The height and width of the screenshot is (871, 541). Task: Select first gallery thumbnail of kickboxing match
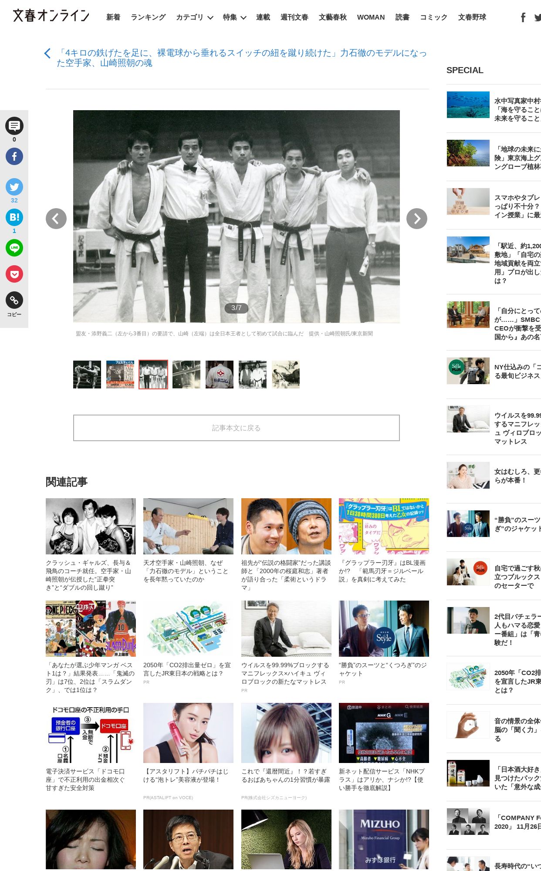87,375
